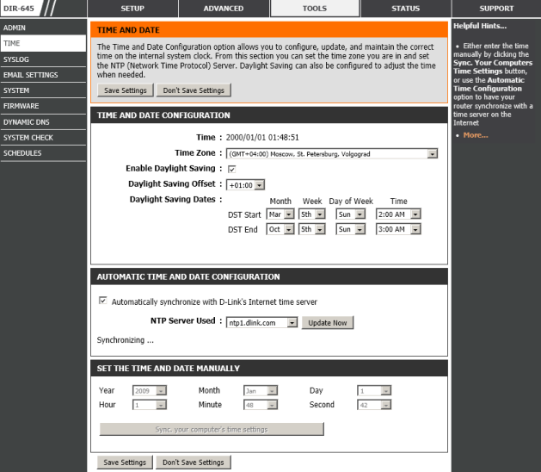Open the ADVANCED tab
Viewport: 541px width, 472px height.
tap(224, 9)
